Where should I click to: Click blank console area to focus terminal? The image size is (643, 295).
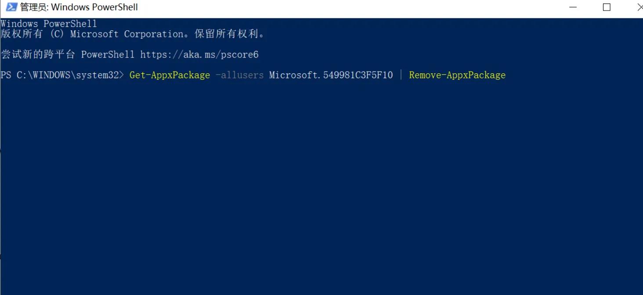click(307, 176)
